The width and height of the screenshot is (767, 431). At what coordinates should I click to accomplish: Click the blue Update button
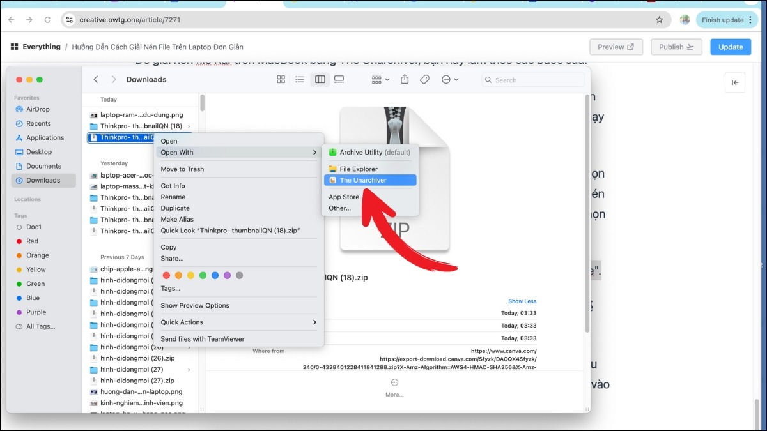(x=731, y=47)
